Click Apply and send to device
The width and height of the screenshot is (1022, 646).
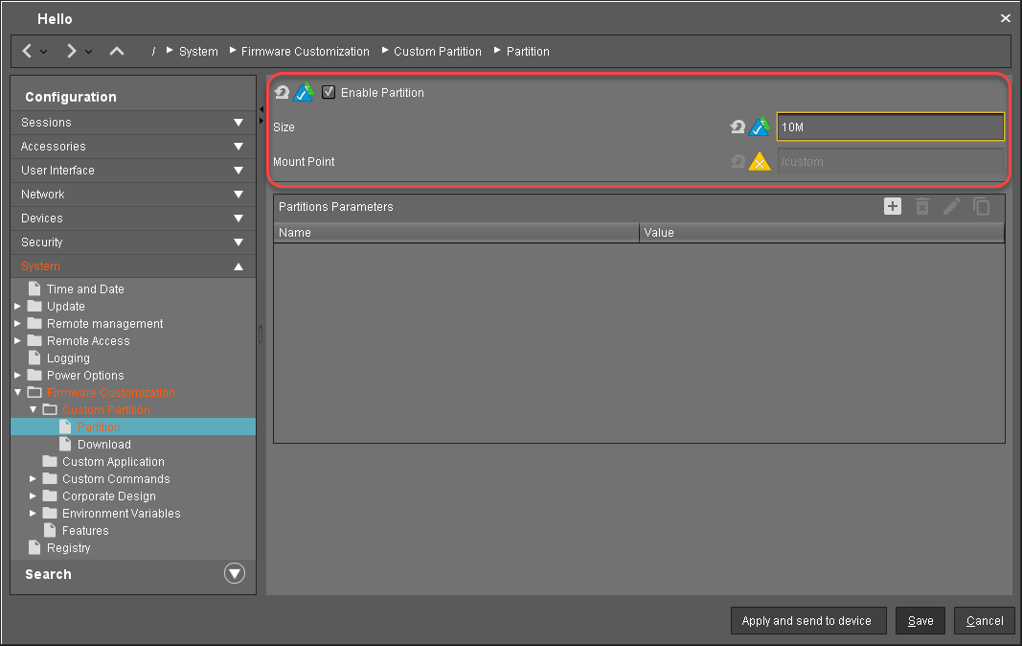[x=807, y=621]
